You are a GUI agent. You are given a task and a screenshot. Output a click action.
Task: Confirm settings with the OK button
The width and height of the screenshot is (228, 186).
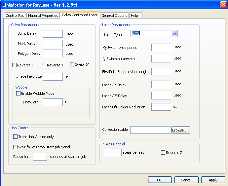[160, 180]
